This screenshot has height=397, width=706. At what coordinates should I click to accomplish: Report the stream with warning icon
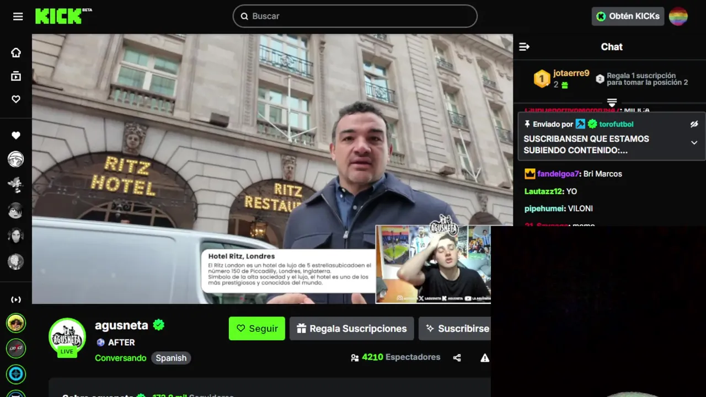pos(485,358)
